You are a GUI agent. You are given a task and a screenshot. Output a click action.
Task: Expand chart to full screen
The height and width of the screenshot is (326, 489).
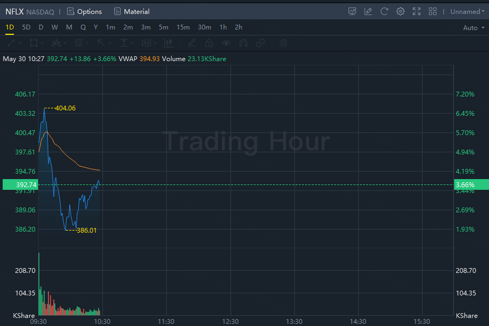coord(417,12)
